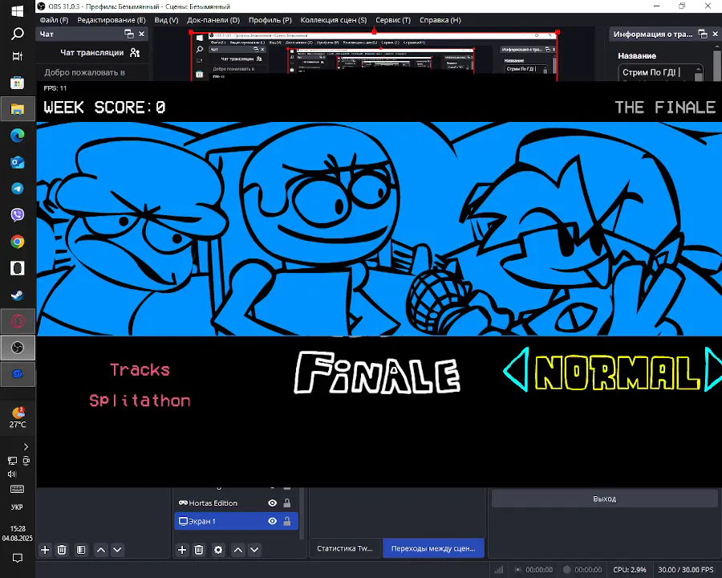Open Microsoft Store from taskbar

[18, 83]
